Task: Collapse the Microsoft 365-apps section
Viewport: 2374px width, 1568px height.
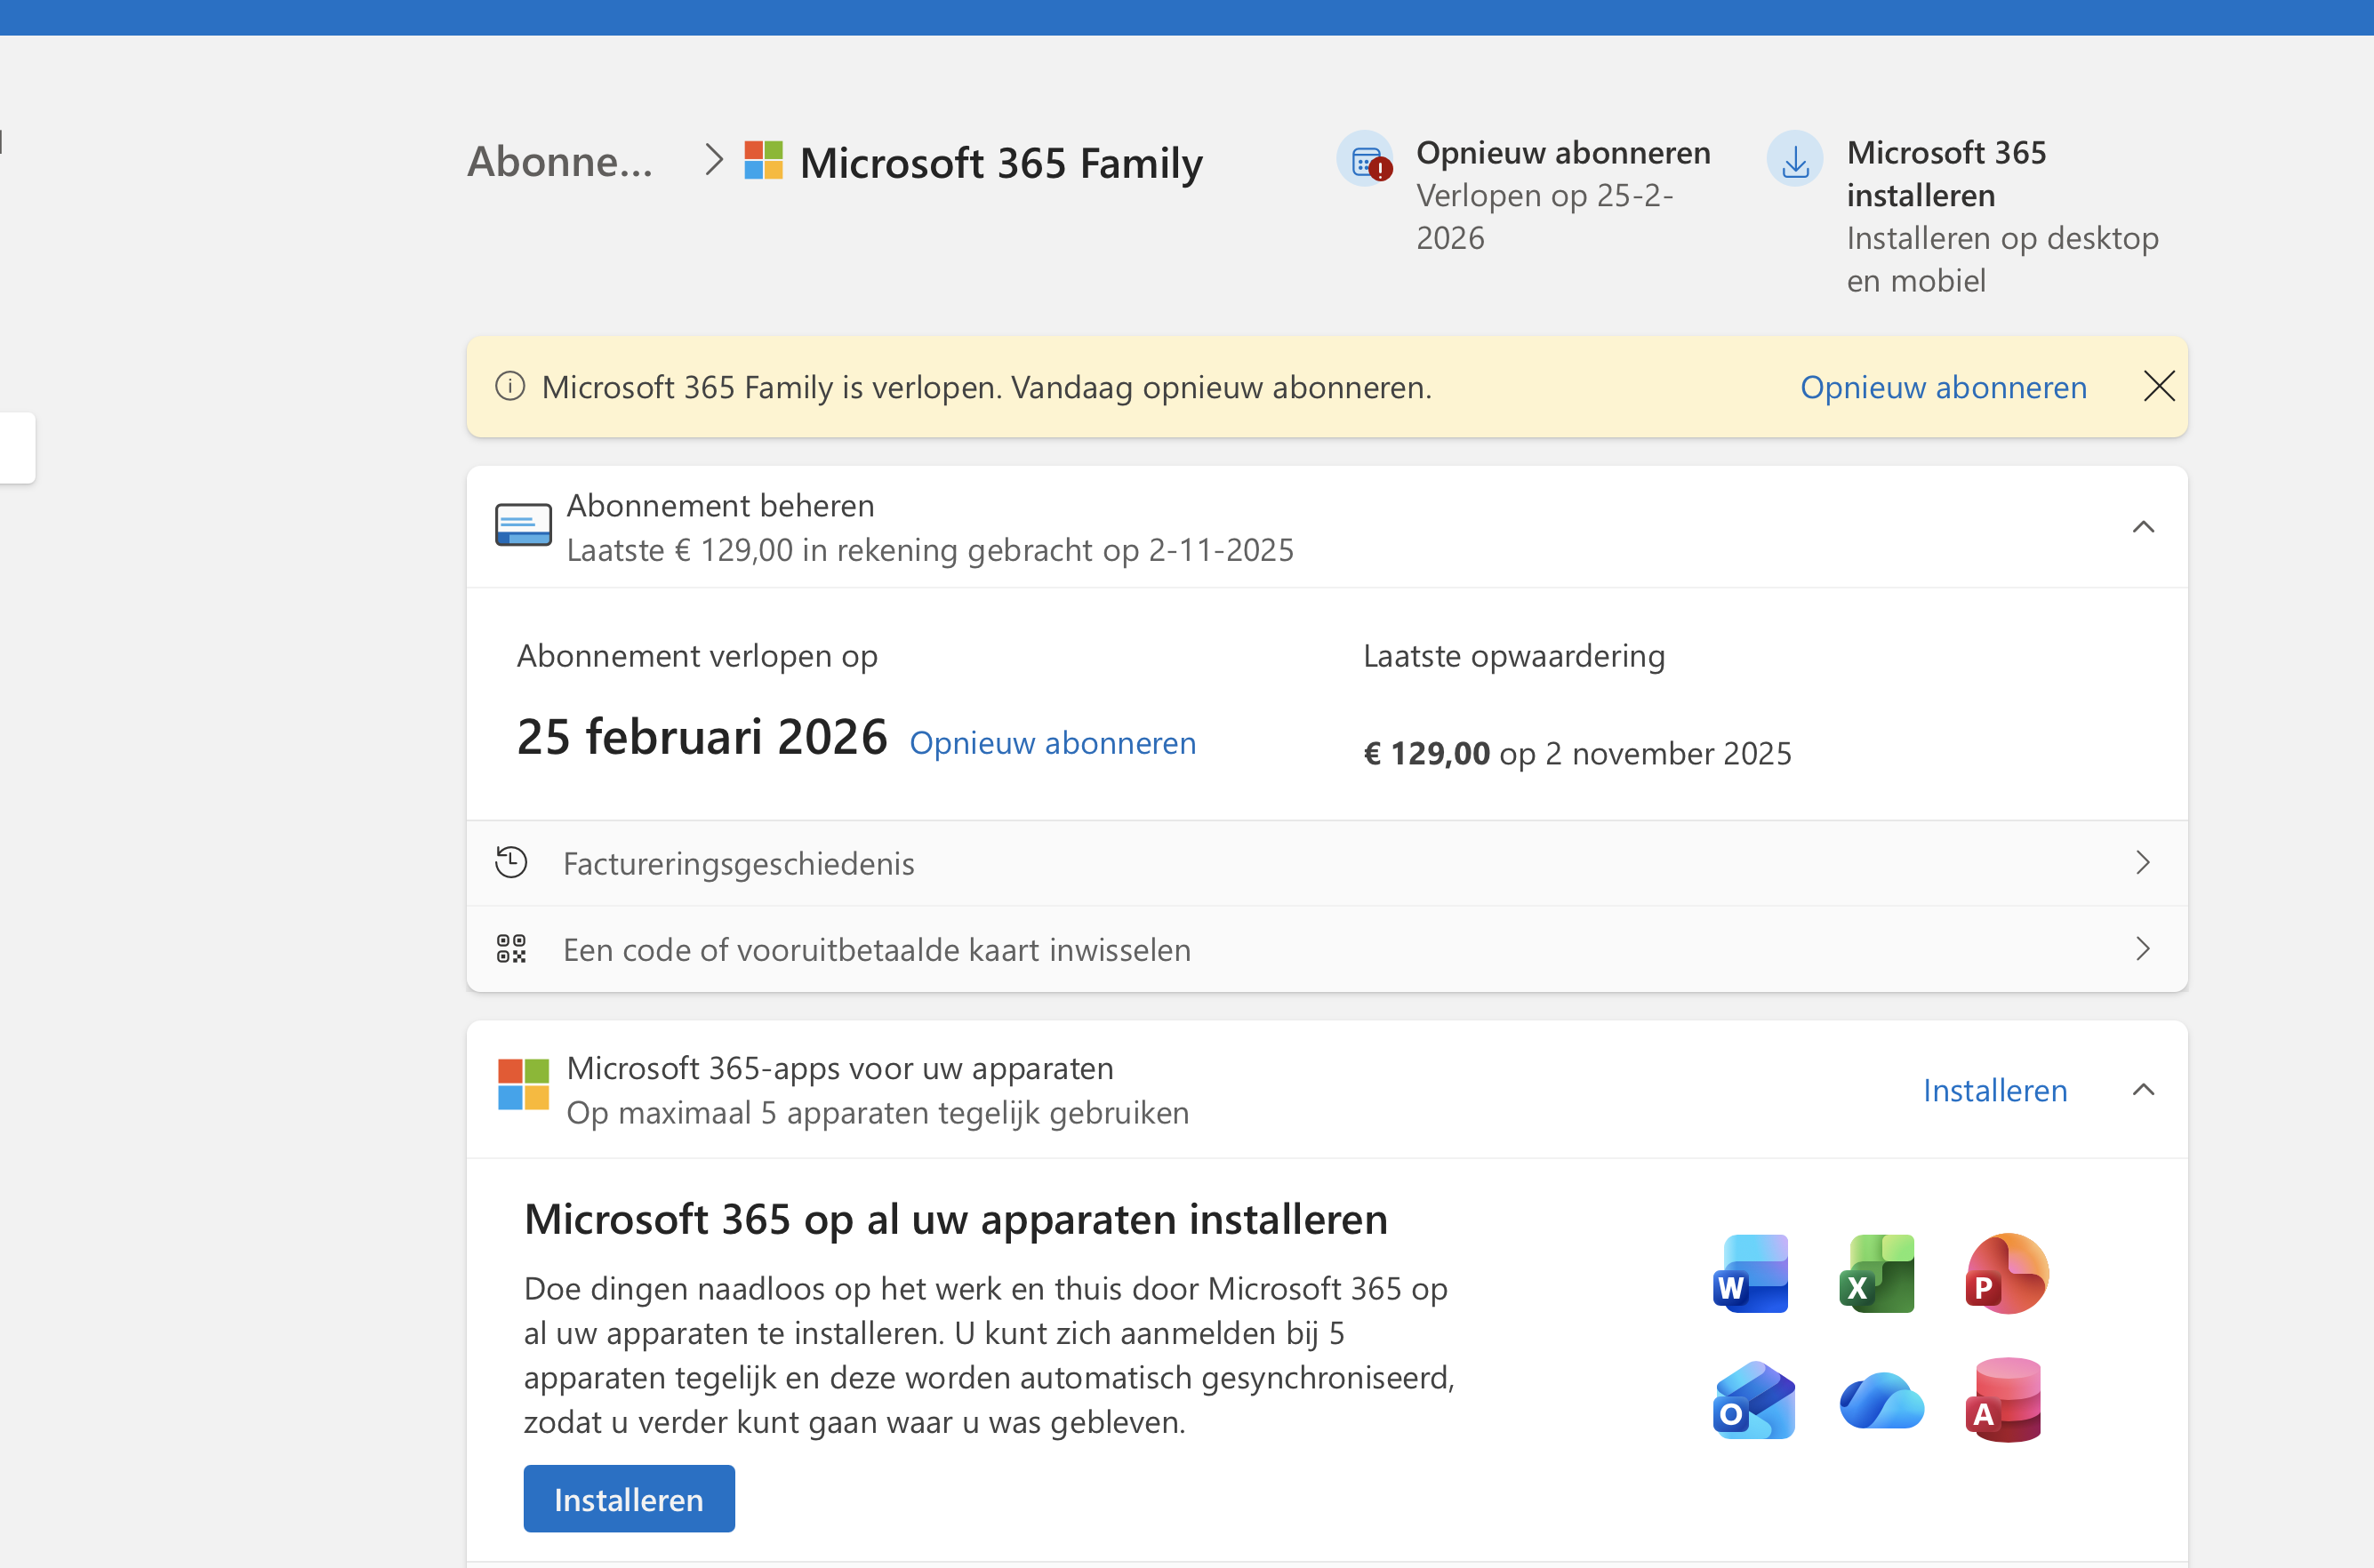Action: (x=2143, y=1090)
